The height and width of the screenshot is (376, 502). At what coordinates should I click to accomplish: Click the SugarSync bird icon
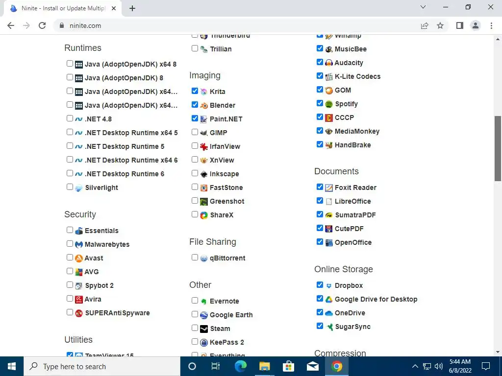pos(329,327)
